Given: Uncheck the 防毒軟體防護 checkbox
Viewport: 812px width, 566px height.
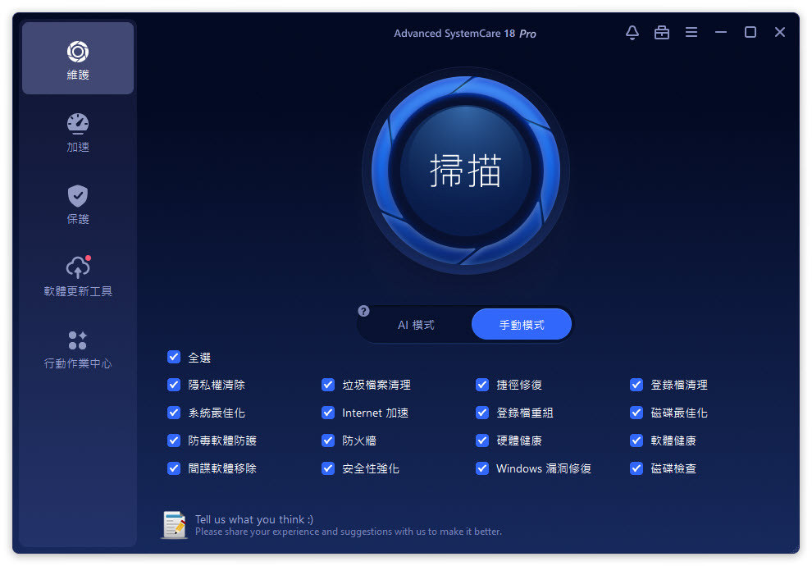Looking at the screenshot, I should point(174,440).
